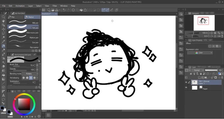The width and height of the screenshot is (224, 119).
Task: Select the strong anti-aliasing option
Action: point(34,78)
